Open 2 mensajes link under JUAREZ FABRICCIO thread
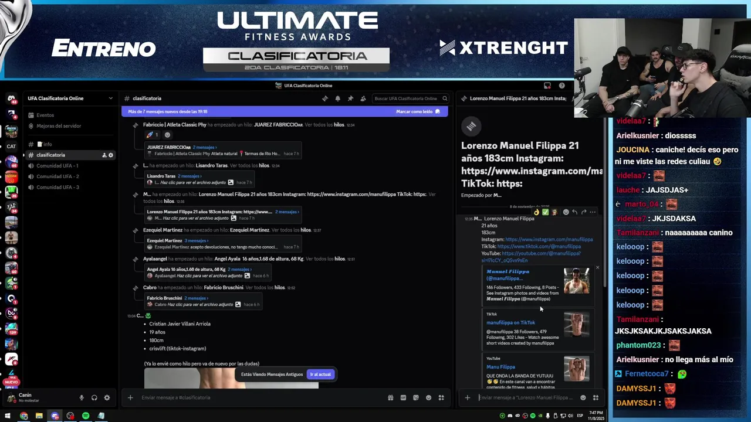Image resolution: width=751 pixels, height=422 pixels. point(205,147)
